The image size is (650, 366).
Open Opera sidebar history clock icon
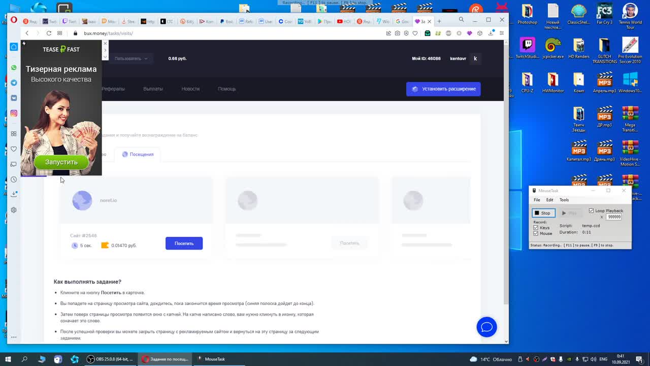pyautogui.click(x=14, y=179)
